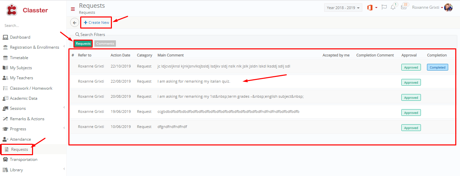The width and height of the screenshot is (460, 176).
Task: Click the Create New button
Action: click(96, 23)
